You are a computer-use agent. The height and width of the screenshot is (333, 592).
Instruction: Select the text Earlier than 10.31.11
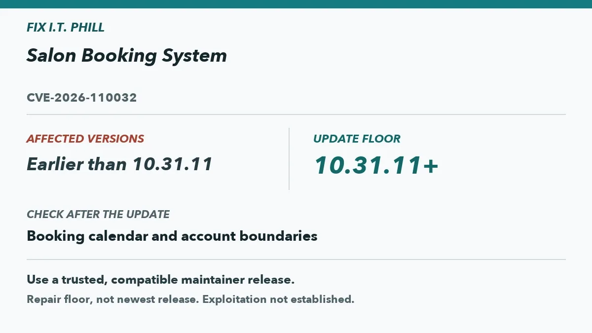coord(120,164)
